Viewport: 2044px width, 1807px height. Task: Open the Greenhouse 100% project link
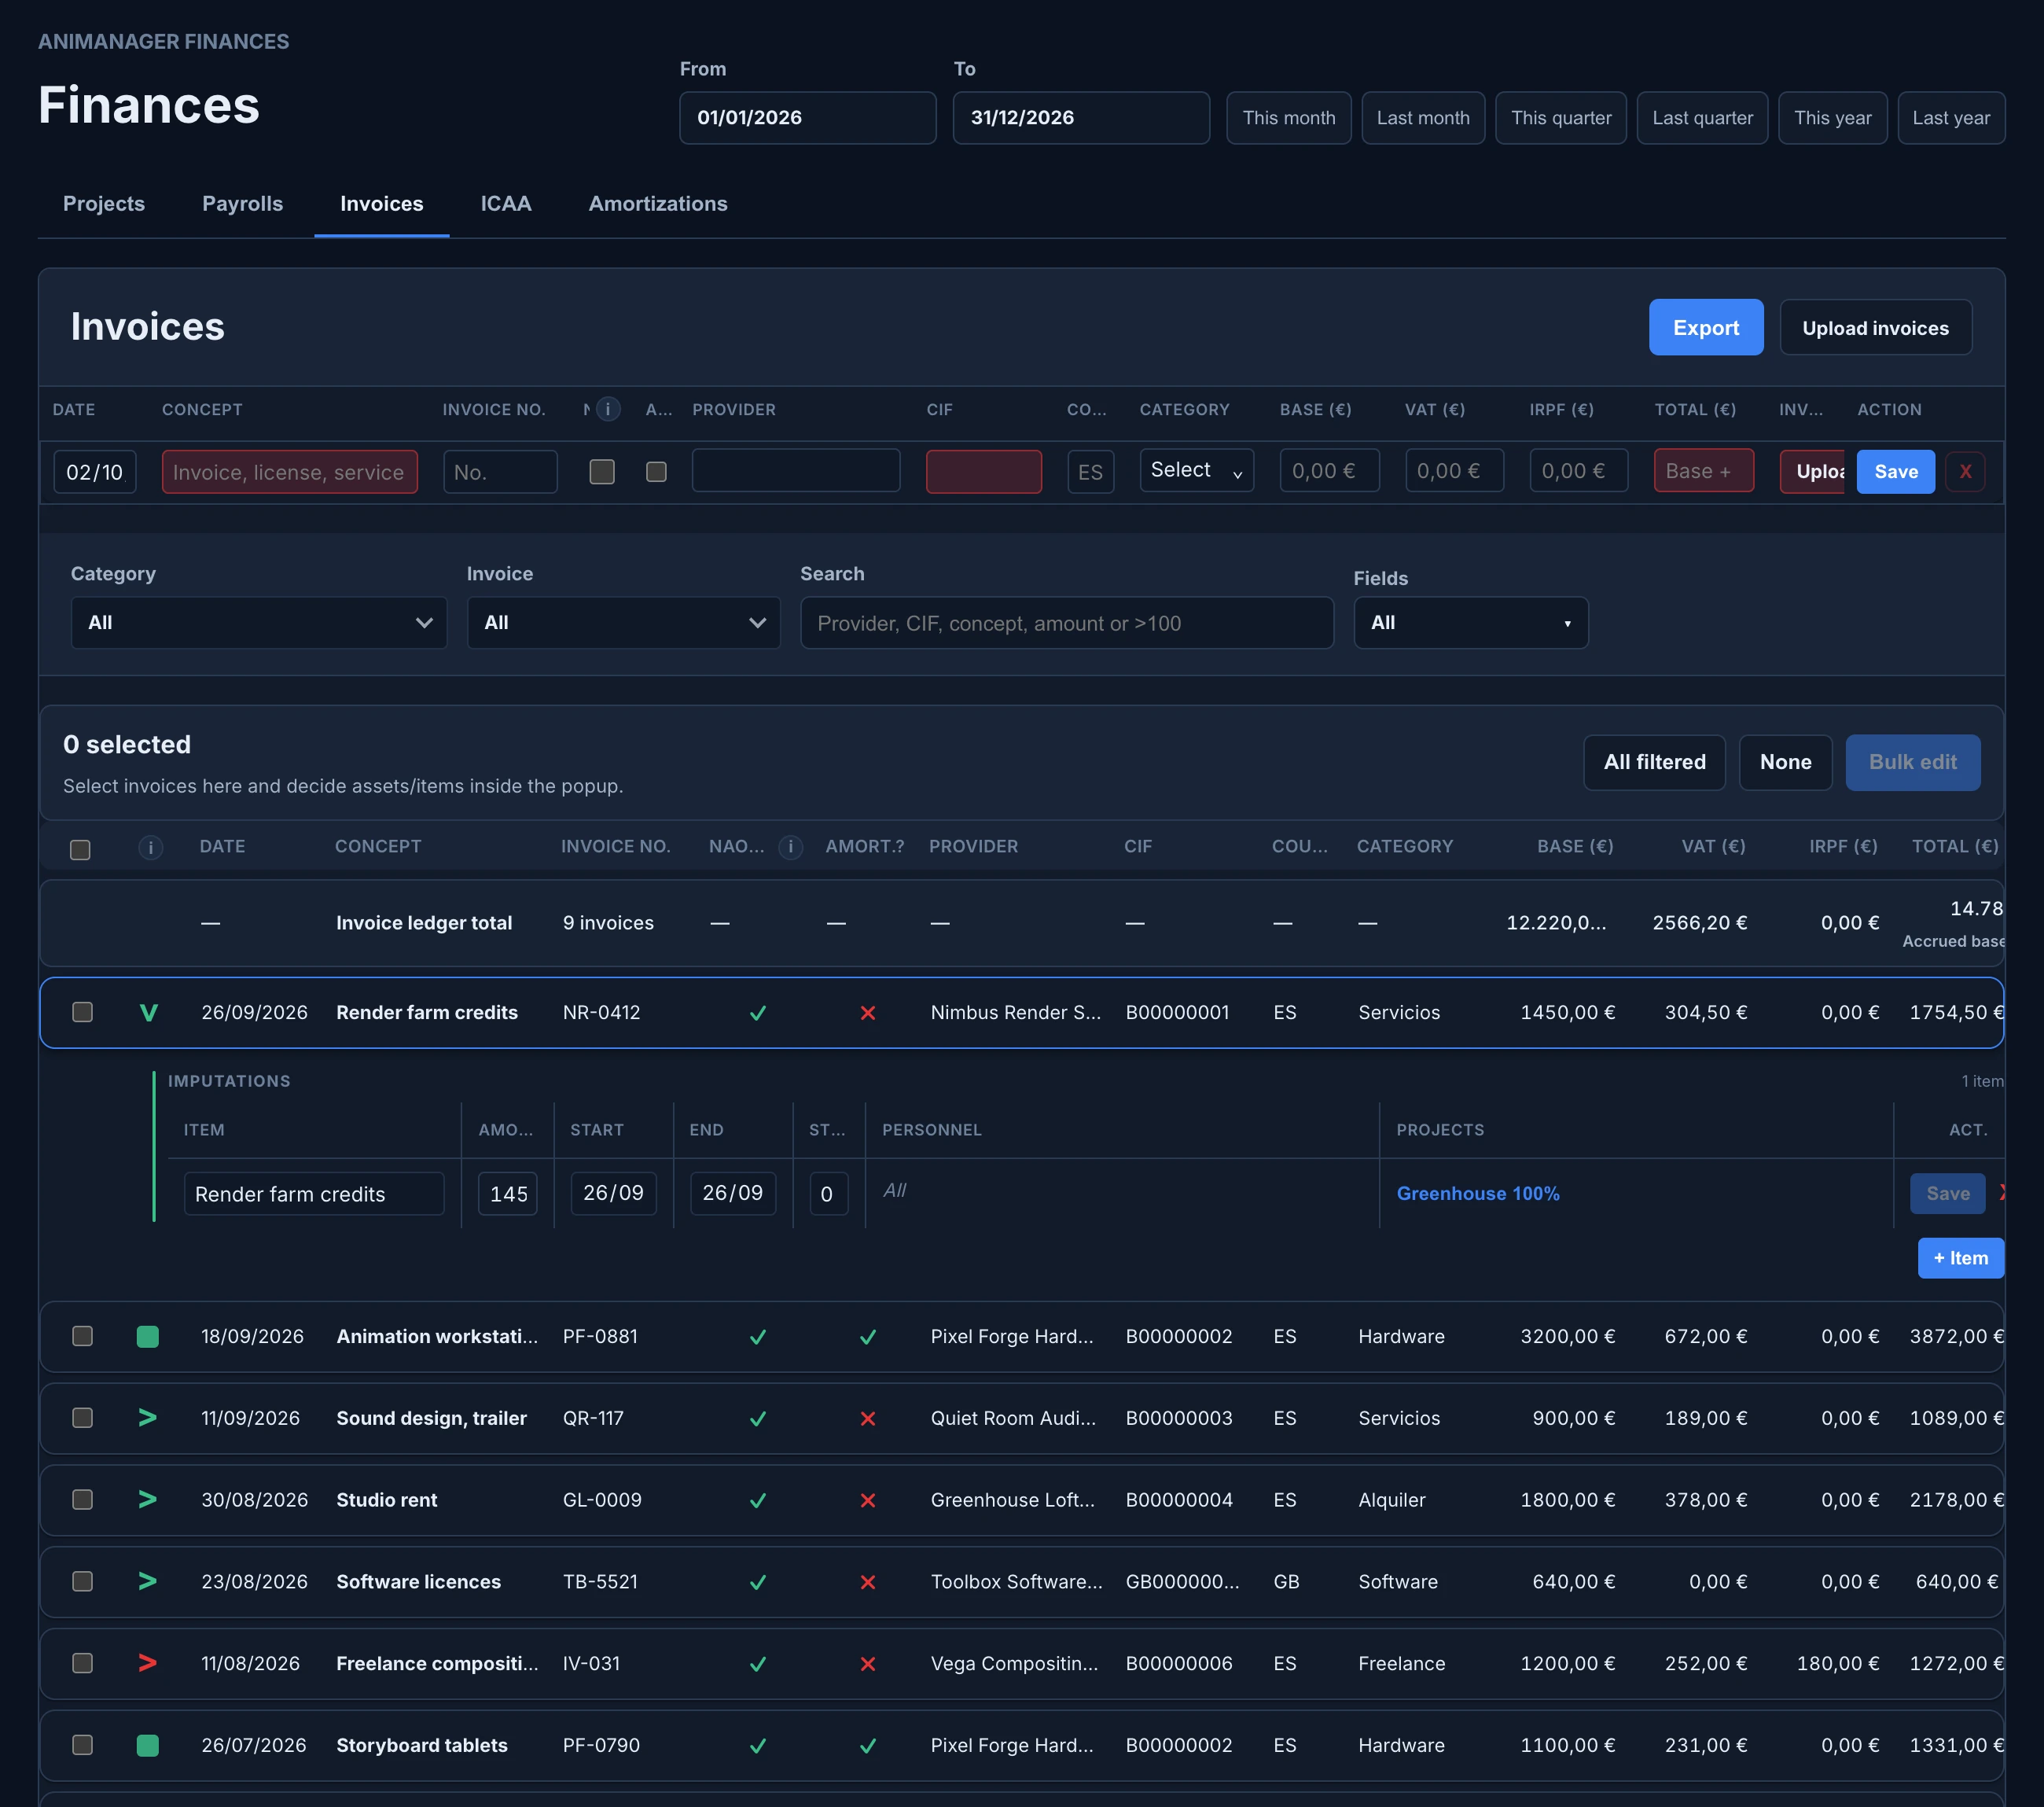point(1477,1193)
